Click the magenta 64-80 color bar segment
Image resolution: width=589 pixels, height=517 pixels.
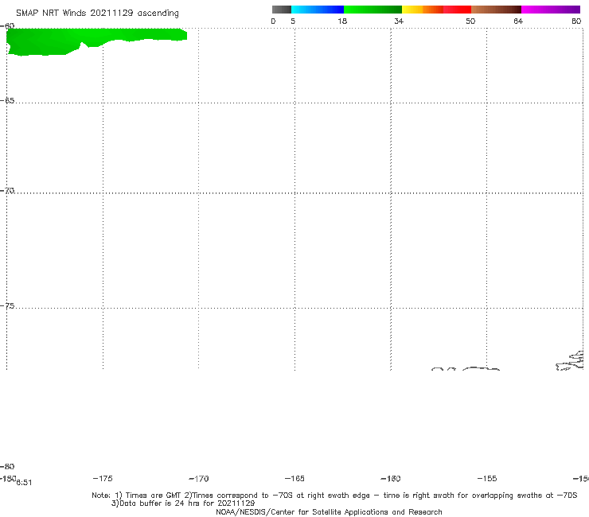coord(551,10)
